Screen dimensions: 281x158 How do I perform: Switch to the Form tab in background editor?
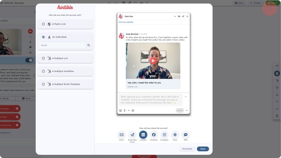point(26,98)
